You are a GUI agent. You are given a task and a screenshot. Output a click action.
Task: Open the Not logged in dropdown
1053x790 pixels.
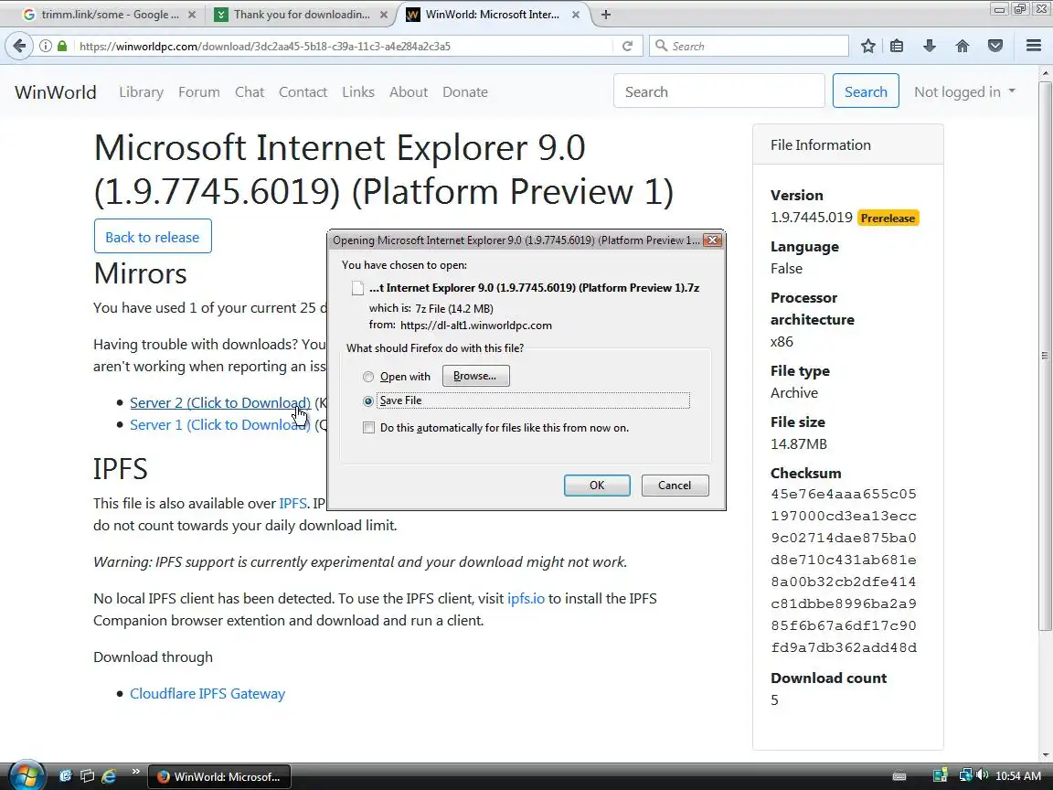[x=964, y=92]
